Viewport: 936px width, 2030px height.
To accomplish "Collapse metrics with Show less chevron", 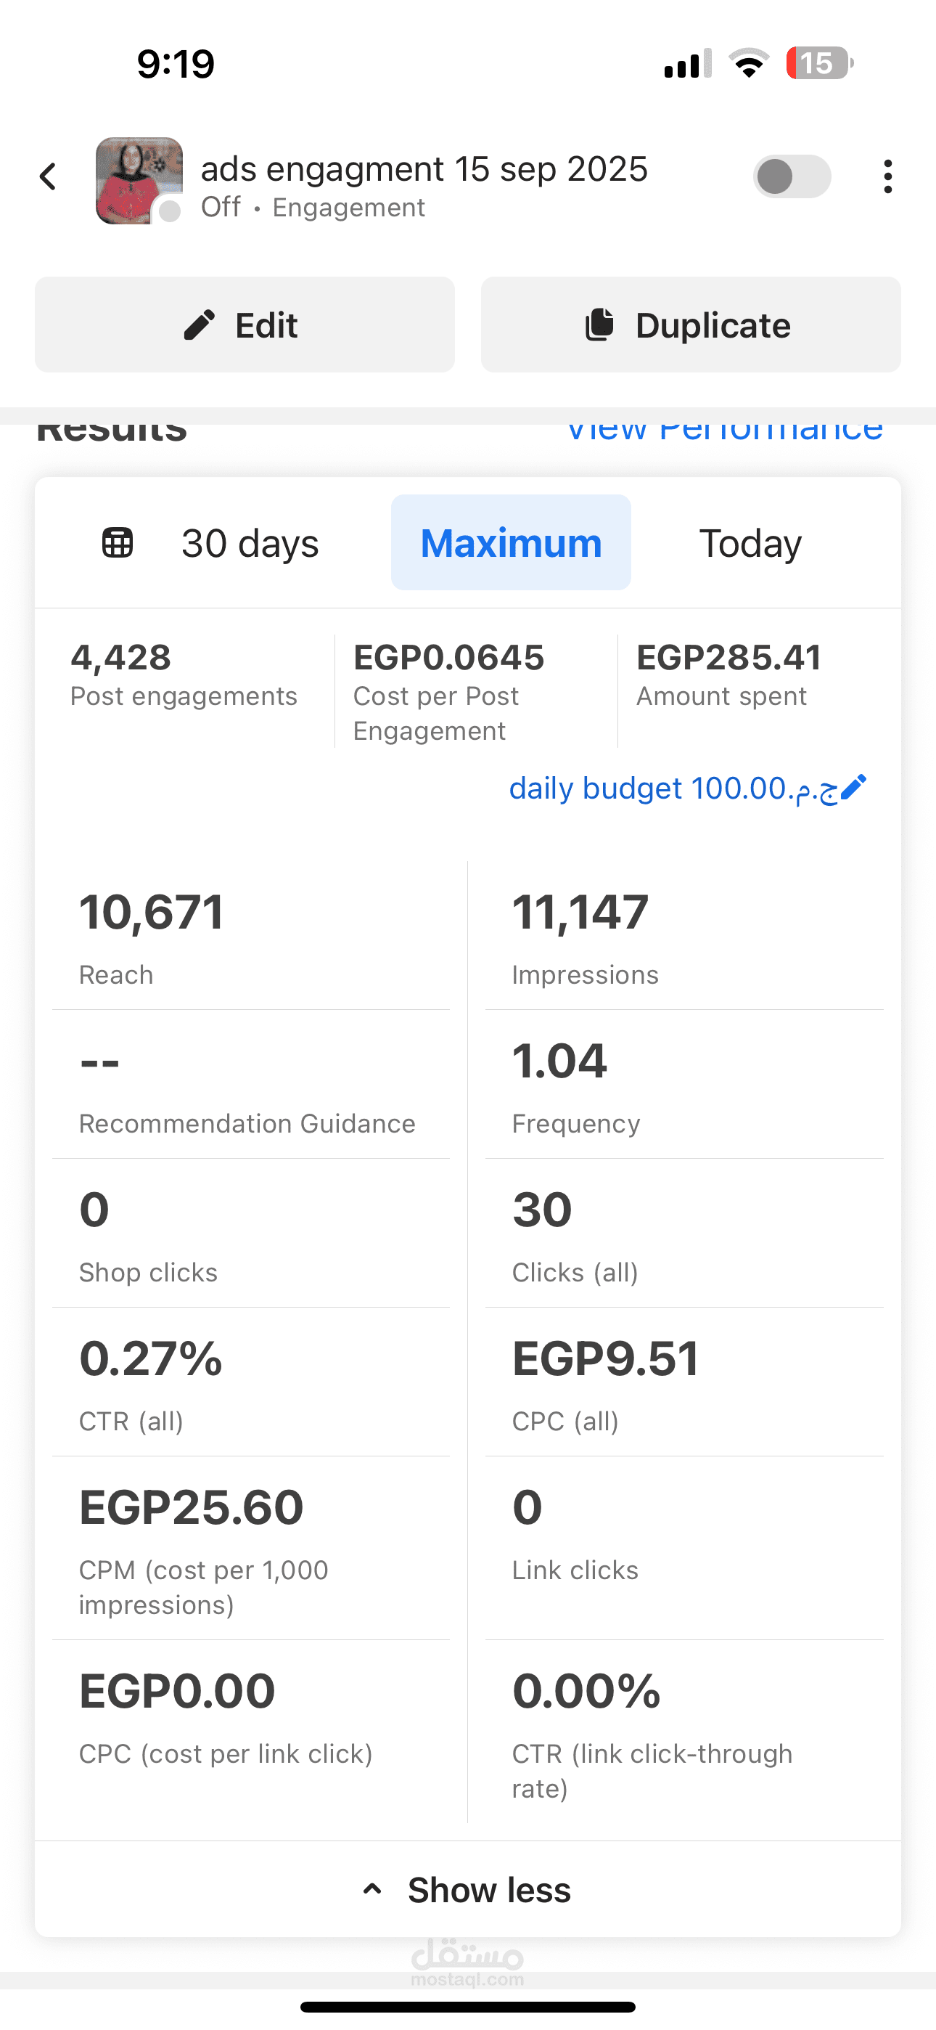I will 372,1890.
